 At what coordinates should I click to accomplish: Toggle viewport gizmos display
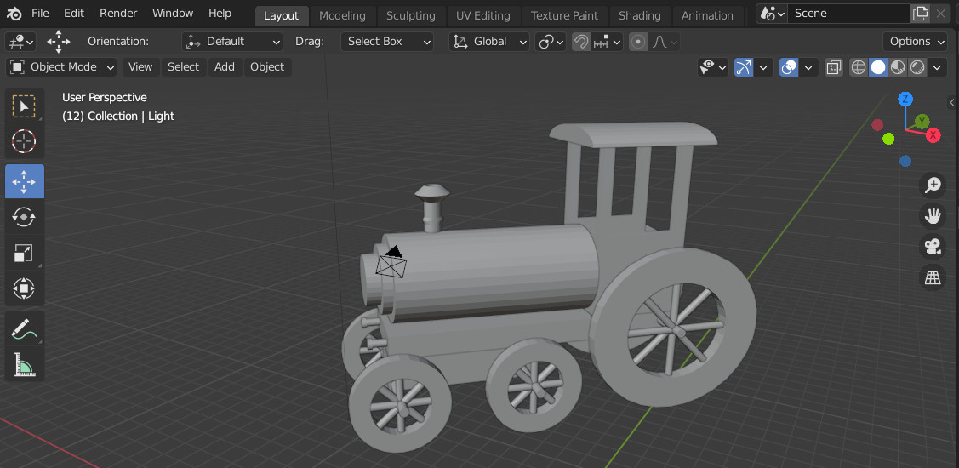click(744, 67)
